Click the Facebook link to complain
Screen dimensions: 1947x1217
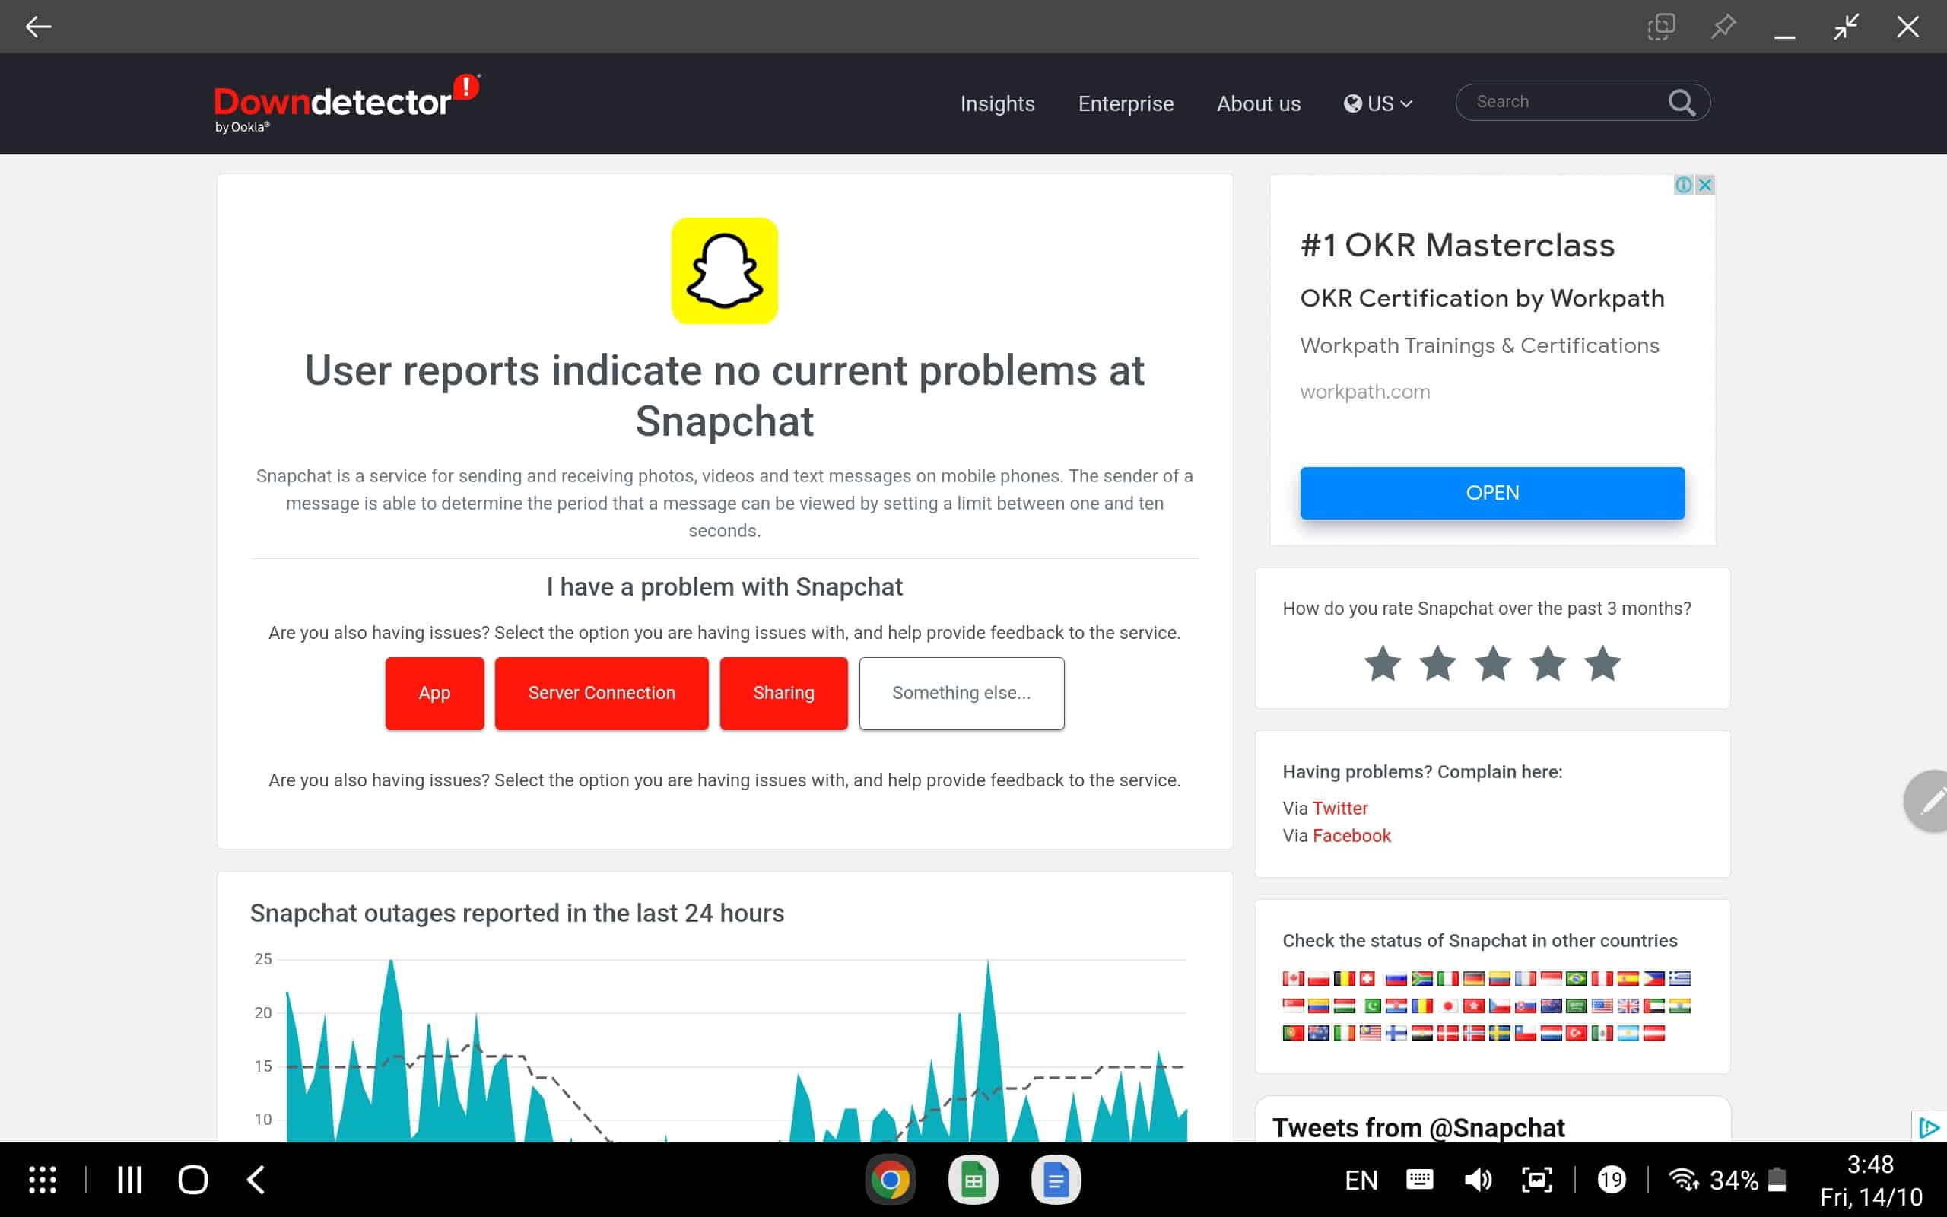1350,836
